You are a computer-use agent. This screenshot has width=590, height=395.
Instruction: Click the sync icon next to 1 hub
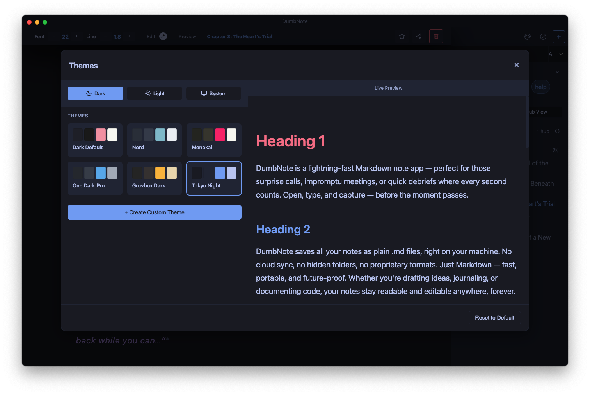557,131
